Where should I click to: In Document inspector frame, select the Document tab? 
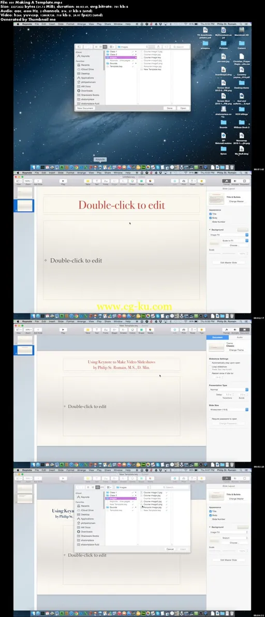[217, 337]
